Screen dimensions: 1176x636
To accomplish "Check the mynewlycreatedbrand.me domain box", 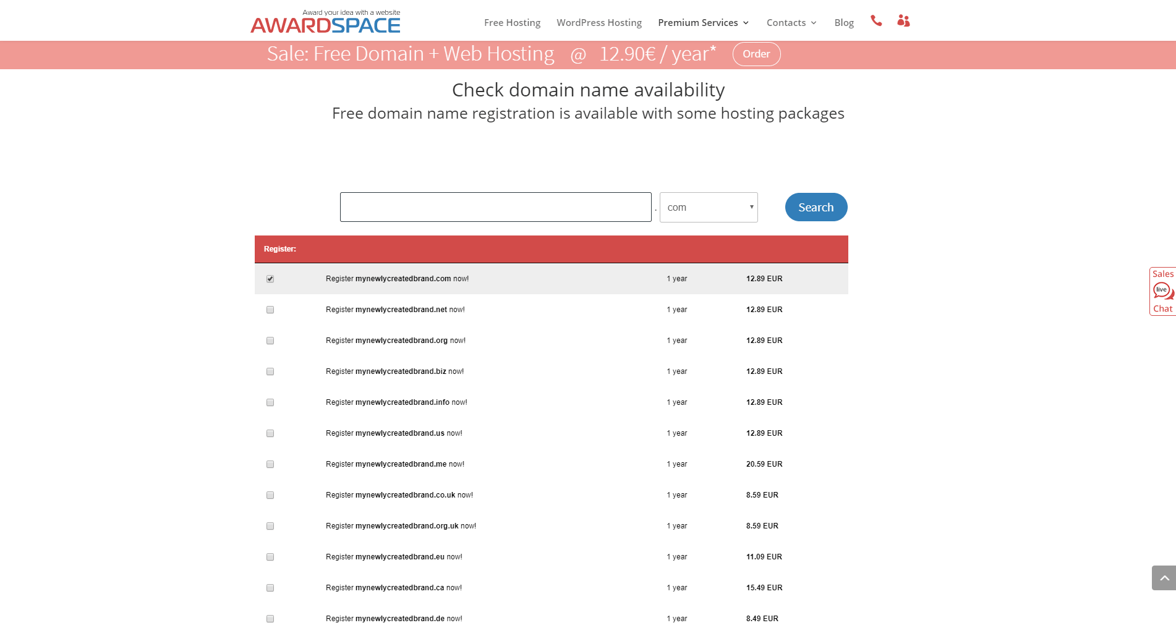I will point(270,464).
